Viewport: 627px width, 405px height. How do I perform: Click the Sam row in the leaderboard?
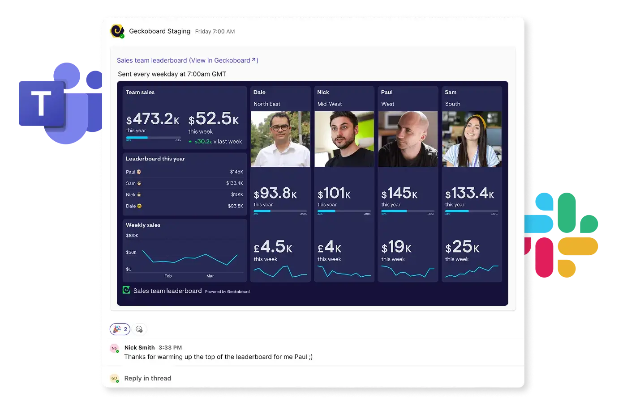coord(185,183)
